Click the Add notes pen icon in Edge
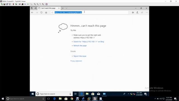Viewport: 179px width, 101px height. coord(137,12)
